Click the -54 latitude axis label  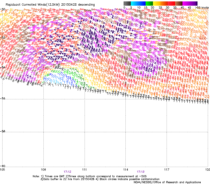click(x=3, y=67)
